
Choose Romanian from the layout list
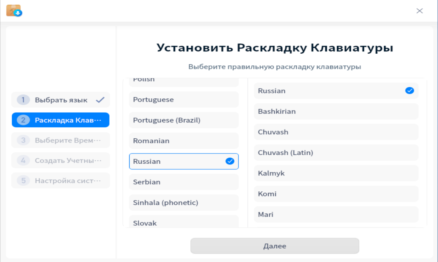click(184, 141)
